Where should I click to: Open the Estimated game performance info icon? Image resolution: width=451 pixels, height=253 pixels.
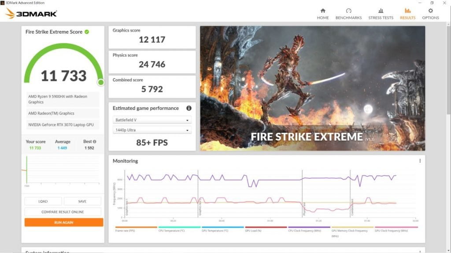tap(189, 108)
